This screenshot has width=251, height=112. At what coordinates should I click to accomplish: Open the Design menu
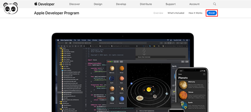[98, 4]
